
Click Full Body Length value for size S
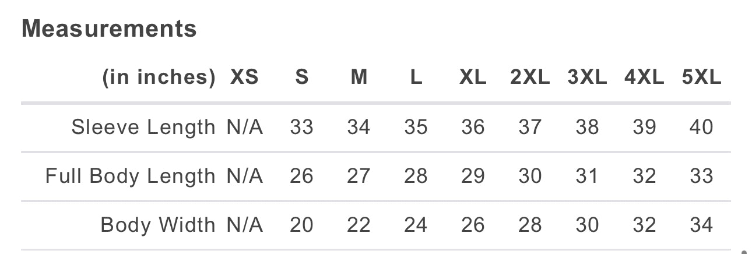pyautogui.click(x=301, y=175)
